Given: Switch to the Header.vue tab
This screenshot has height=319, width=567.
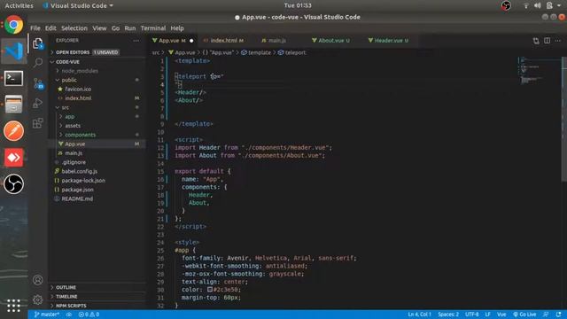Looking at the screenshot, I should [388, 41].
